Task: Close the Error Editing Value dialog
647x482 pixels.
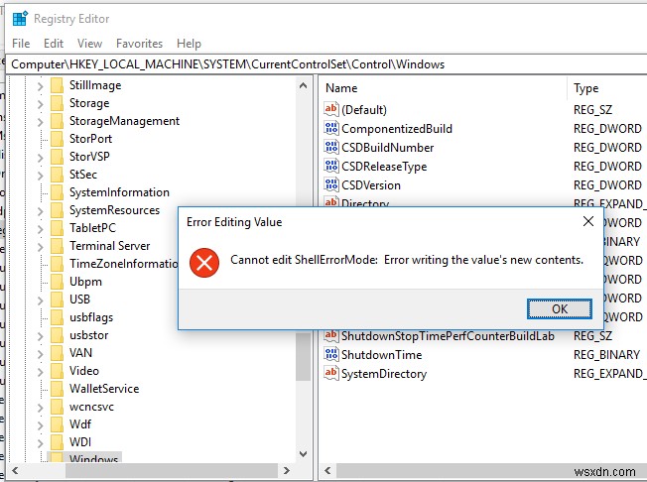Action: pyautogui.click(x=588, y=221)
